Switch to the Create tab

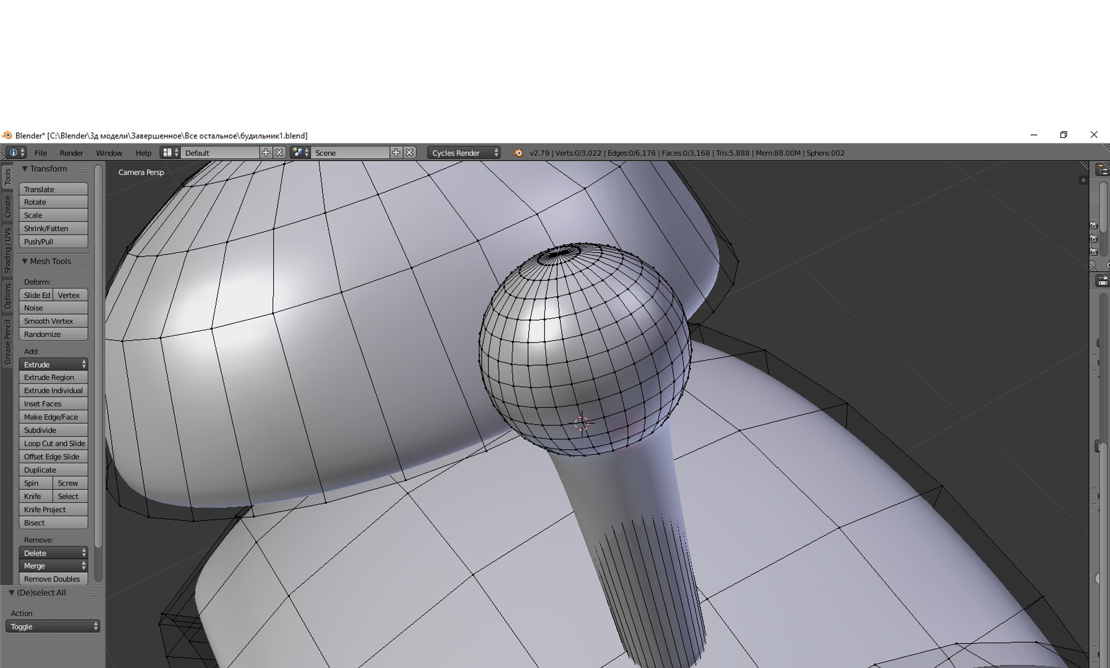(x=7, y=207)
